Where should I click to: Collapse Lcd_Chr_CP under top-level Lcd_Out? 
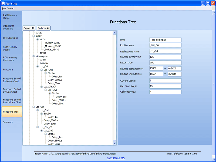(x=38, y=127)
